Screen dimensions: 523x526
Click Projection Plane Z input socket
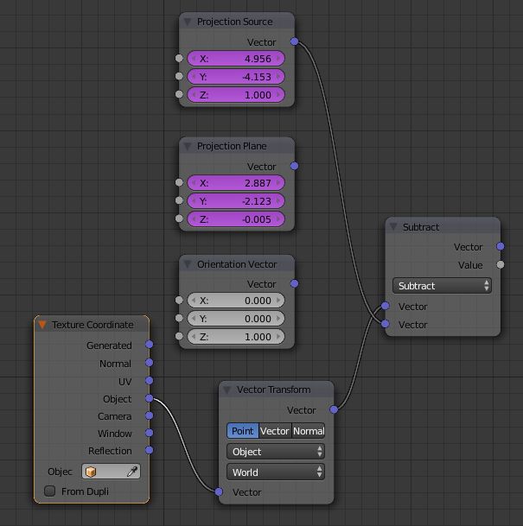[x=179, y=219]
